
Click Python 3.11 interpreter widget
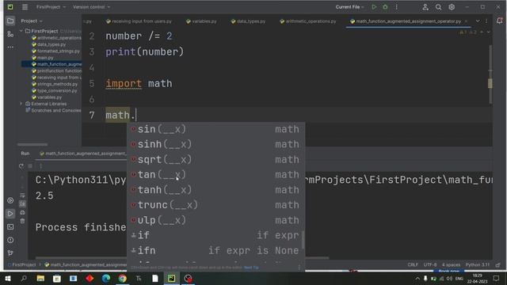tap(477, 264)
